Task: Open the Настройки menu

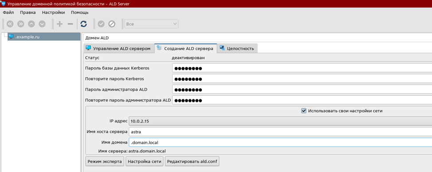Action: [x=54, y=12]
